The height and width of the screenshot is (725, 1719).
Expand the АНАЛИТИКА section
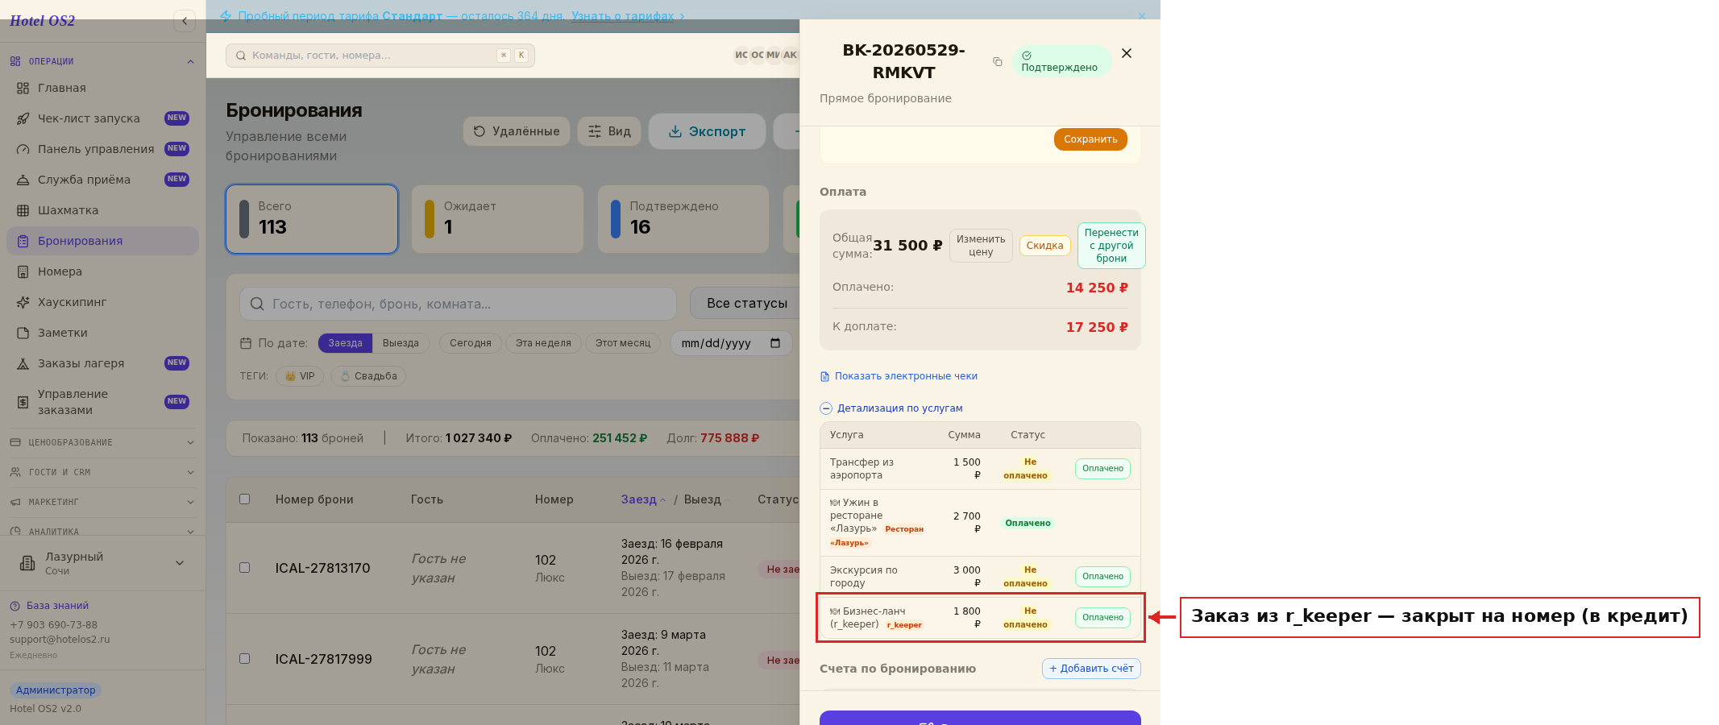tap(102, 531)
